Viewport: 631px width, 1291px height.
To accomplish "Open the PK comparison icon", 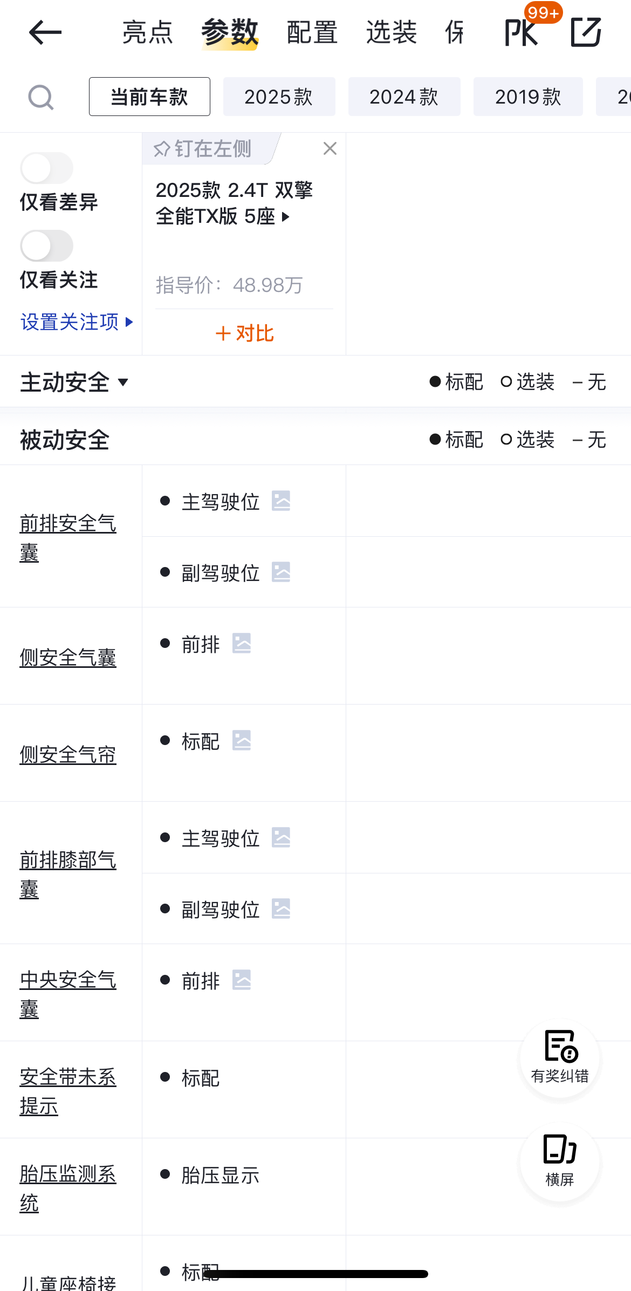I will coord(522,32).
